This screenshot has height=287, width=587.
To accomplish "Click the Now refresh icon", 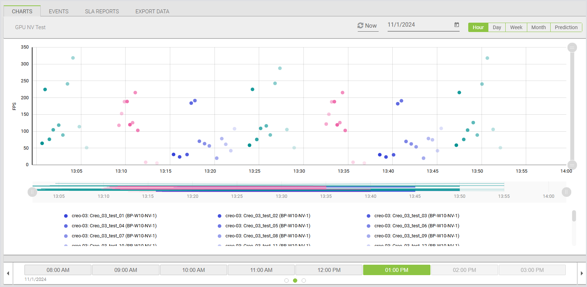I will coord(360,26).
